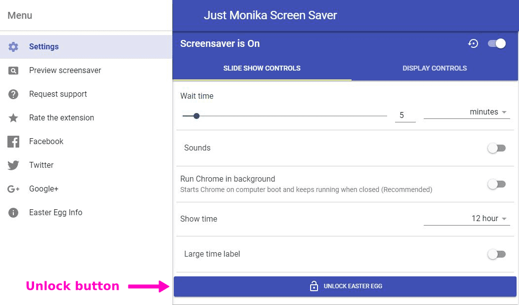Select the Slide Show Controls tab
Image resolution: width=519 pixels, height=305 pixels.
coord(262,68)
